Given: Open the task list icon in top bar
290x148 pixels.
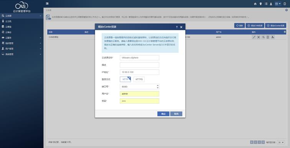Looking at the screenshot, I should tap(266, 4).
